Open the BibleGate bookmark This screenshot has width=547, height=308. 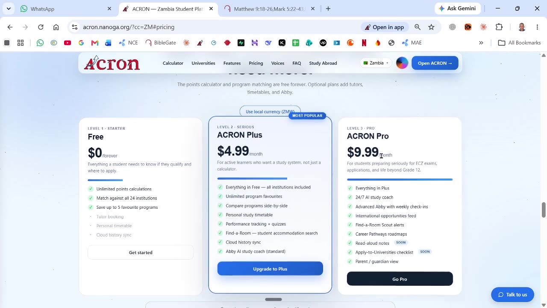coord(161,43)
